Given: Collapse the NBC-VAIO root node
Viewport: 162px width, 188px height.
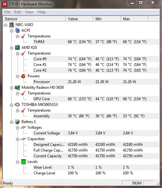Looking at the screenshot, I should [x=5, y=25].
